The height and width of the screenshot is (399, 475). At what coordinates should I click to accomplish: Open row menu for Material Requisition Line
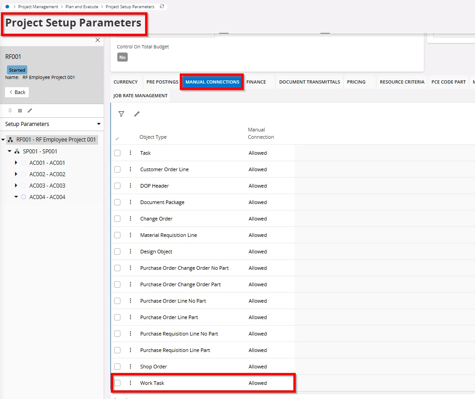pyautogui.click(x=130, y=235)
